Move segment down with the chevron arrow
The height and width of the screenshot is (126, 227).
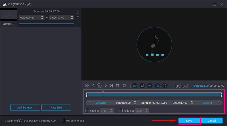click(78, 17)
